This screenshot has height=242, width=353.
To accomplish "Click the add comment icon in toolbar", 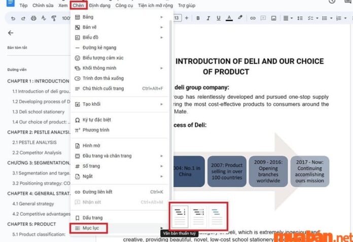I will (x=263, y=18).
